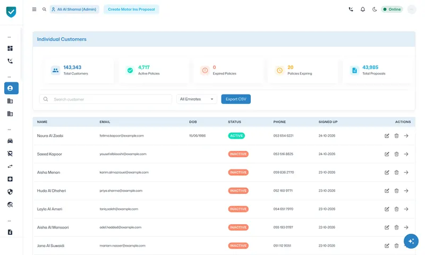Image resolution: width=425 pixels, height=255 pixels.
Task: Edit Aisha Menon's record
Action: point(387,172)
